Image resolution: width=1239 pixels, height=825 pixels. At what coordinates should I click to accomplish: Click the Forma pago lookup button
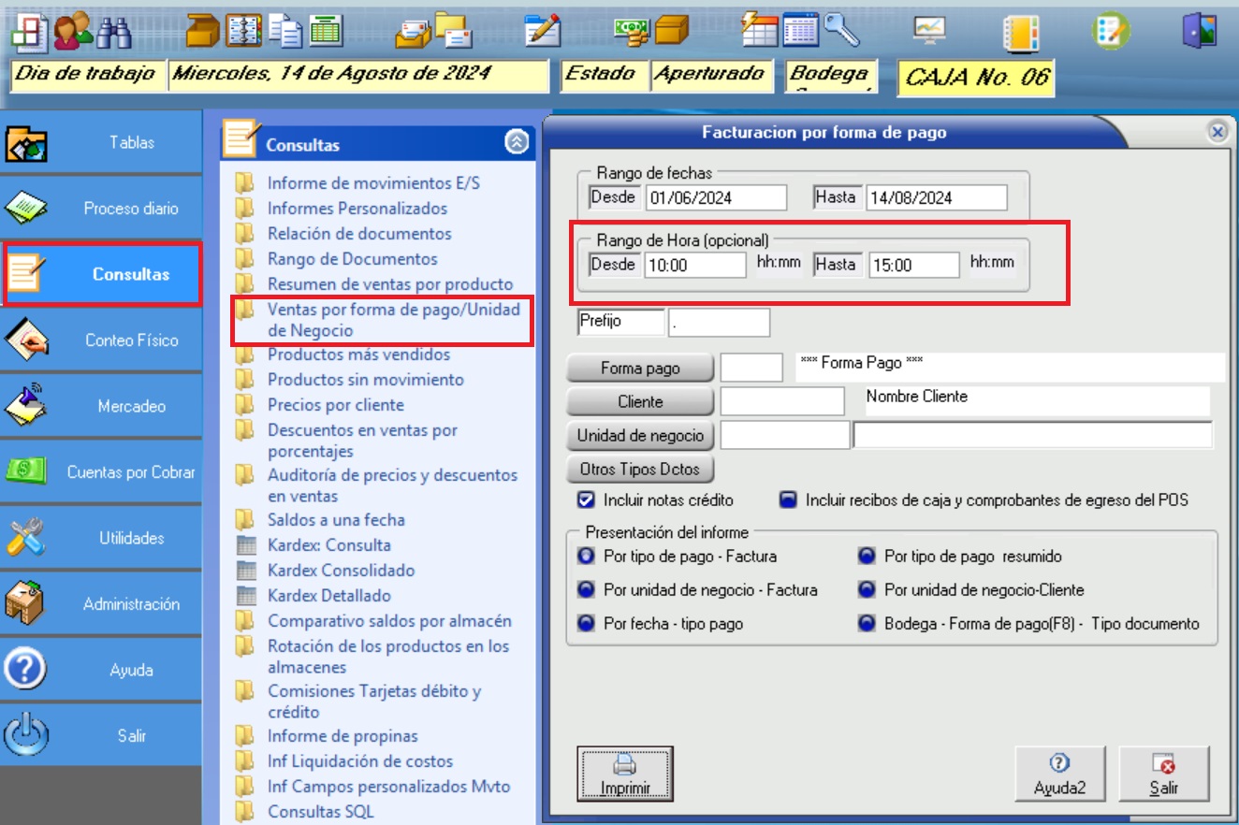pyautogui.click(x=640, y=369)
